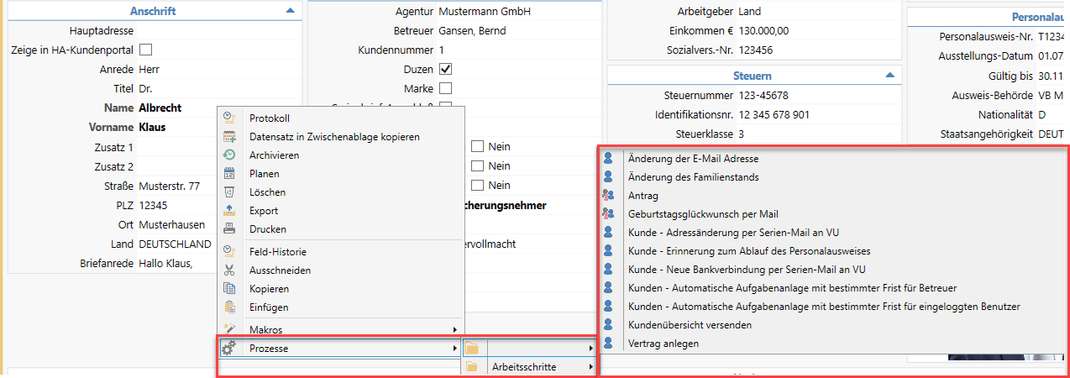The image size is (1070, 378).
Task: Click the folder icon beside Arbeitsschritte
Action: coord(472,367)
